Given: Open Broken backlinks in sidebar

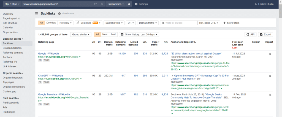Looking at the screenshot, I should 12,48.
